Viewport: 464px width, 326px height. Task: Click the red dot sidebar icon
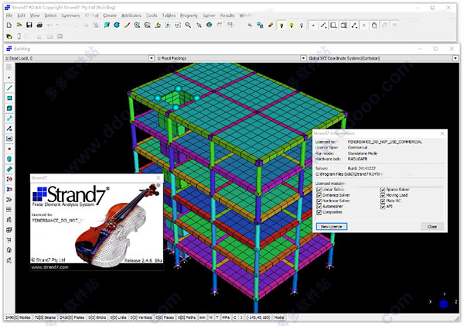(9, 149)
